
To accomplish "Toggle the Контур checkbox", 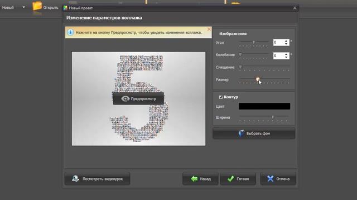I will [x=221, y=97].
